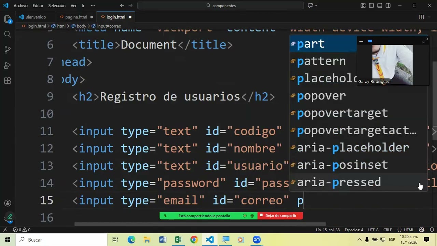Viewport: 437px width, 246px height.
Task: Change the CRLF line ending
Action: coord(387,230)
